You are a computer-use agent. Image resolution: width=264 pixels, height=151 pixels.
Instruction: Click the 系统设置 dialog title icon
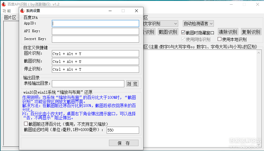click(22, 11)
